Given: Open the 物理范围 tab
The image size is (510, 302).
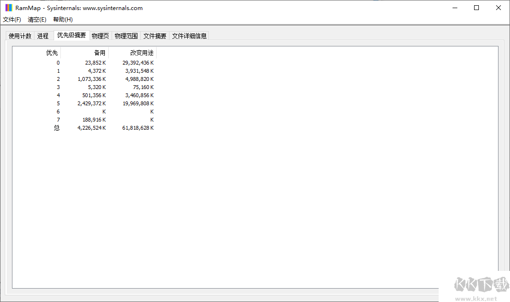Looking at the screenshot, I should 126,35.
